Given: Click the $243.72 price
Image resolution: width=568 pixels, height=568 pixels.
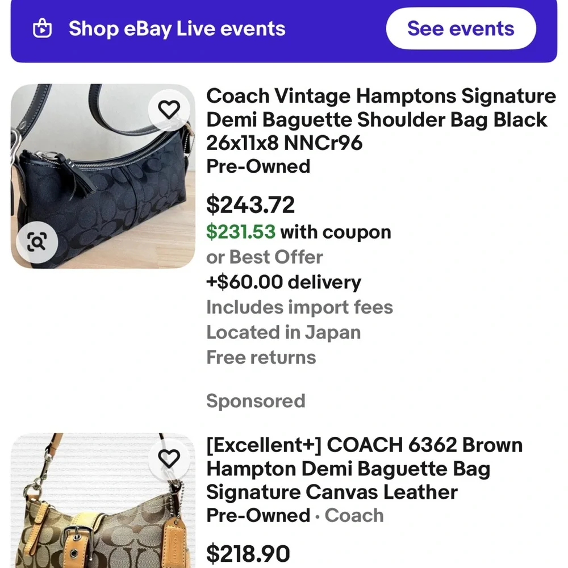Looking at the screenshot, I should click(250, 204).
